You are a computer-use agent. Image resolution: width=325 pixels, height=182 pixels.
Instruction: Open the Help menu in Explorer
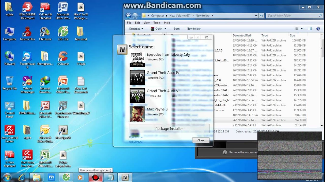167,23
